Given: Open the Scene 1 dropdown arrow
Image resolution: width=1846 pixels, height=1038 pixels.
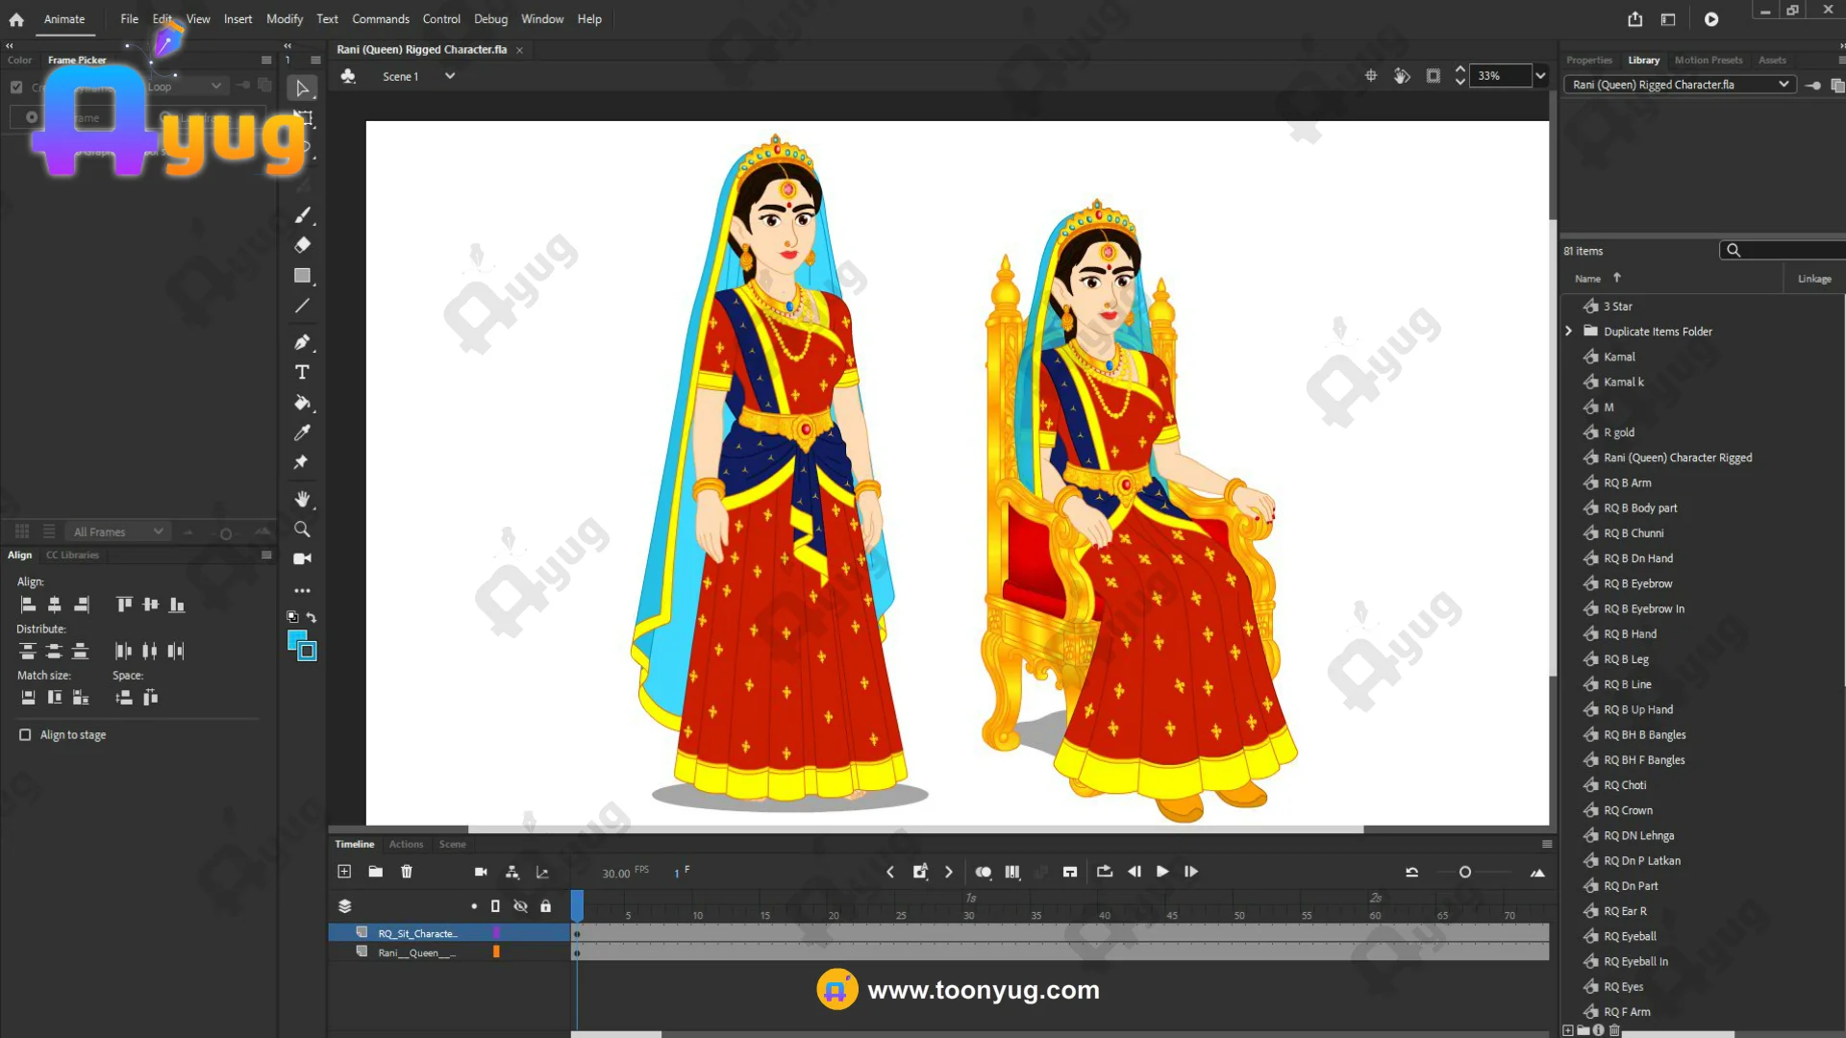Looking at the screenshot, I should coord(449,76).
